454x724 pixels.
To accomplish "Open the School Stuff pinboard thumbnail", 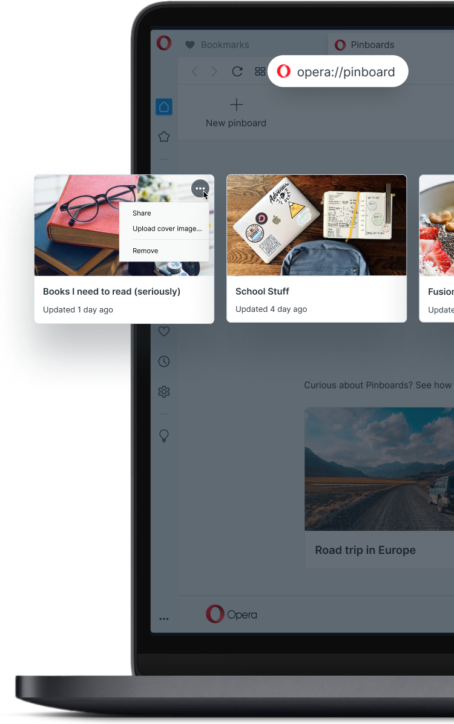I will [317, 225].
